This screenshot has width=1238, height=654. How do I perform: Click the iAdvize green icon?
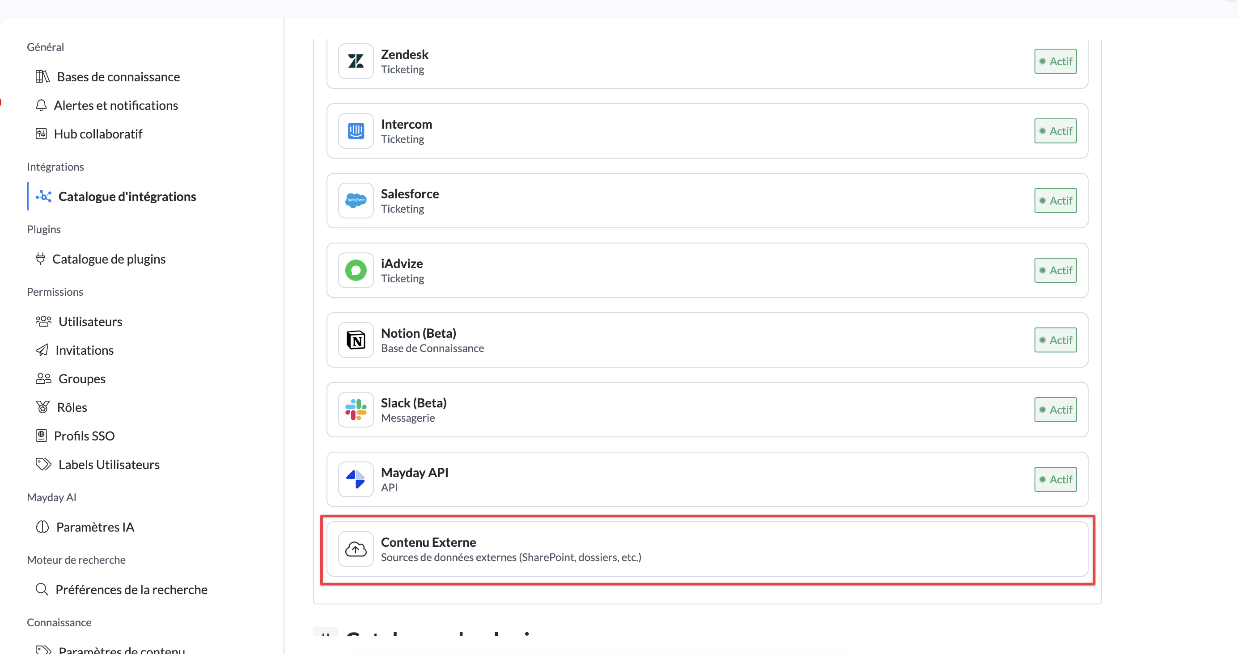[x=356, y=270]
